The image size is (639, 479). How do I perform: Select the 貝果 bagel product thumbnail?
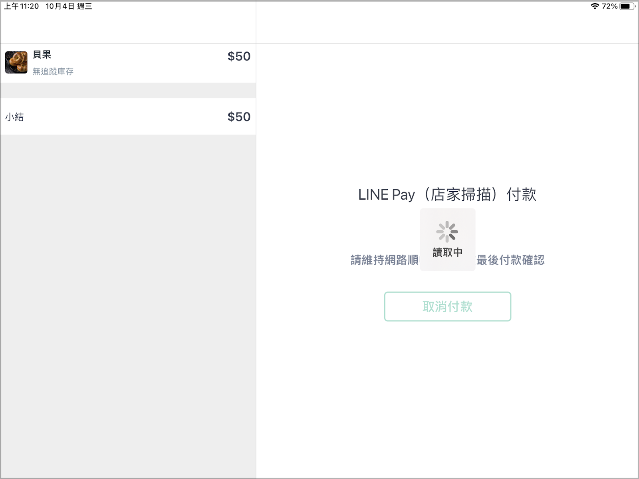click(16, 62)
